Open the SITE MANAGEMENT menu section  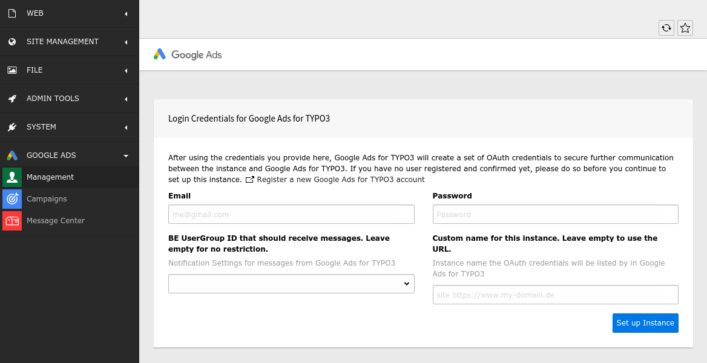tap(70, 42)
